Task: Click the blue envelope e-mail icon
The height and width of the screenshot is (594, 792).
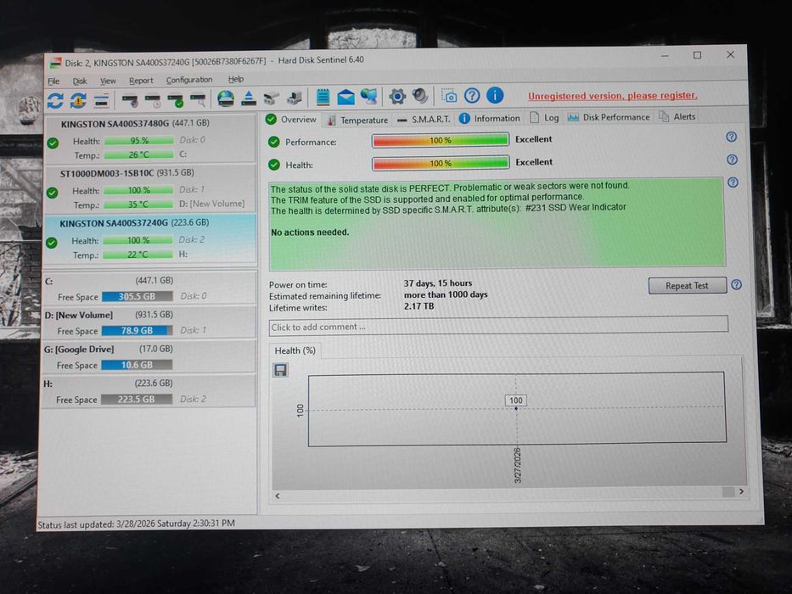Action: click(345, 97)
